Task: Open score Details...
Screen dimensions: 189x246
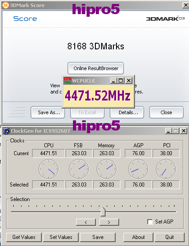Action: coord(127,112)
